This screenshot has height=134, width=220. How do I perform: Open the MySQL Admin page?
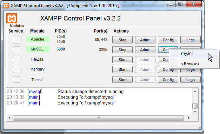point(145,50)
